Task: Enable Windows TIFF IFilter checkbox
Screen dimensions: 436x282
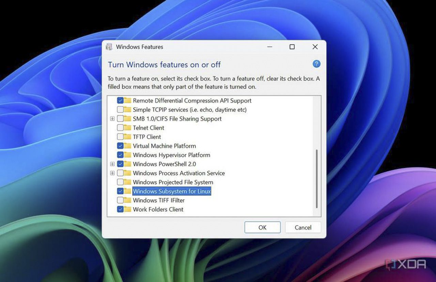Action: [120, 200]
